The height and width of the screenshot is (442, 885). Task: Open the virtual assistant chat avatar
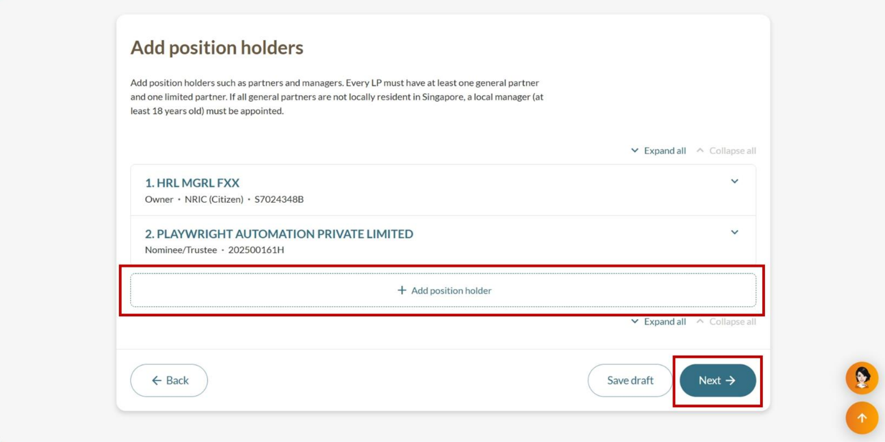pyautogui.click(x=862, y=378)
